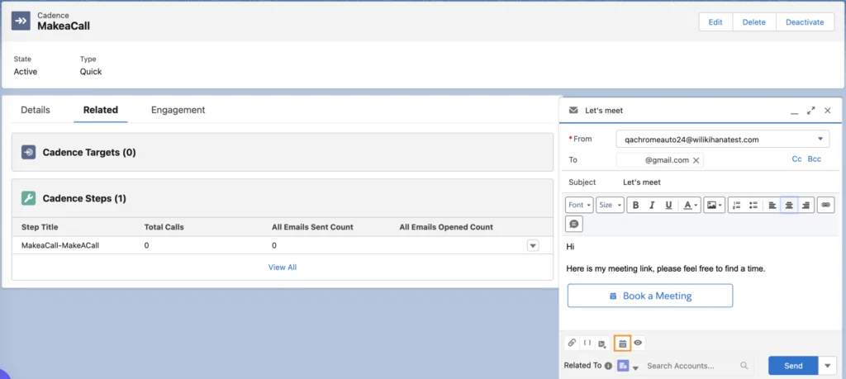Click the All Emails Sent Count header
Image resolution: width=846 pixels, height=379 pixels.
coord(312,227)
